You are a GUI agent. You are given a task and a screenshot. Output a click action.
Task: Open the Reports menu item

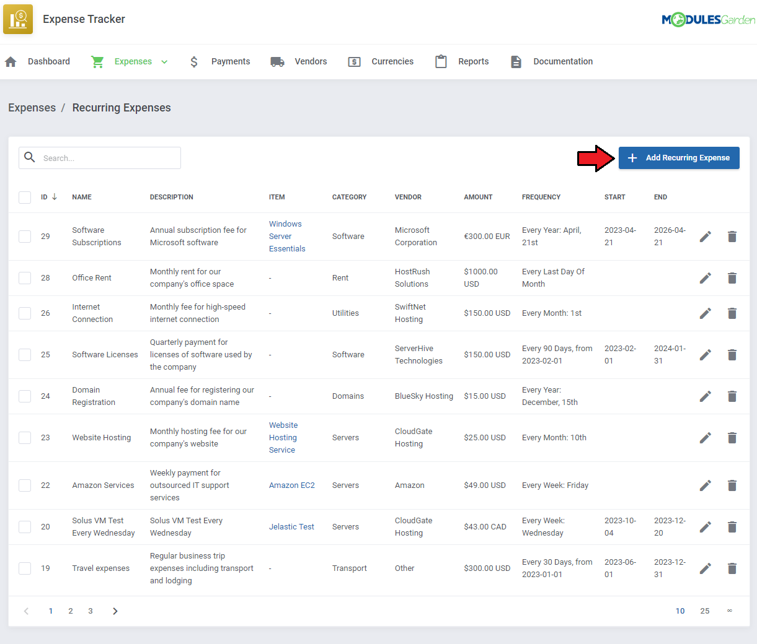(474, 62)
